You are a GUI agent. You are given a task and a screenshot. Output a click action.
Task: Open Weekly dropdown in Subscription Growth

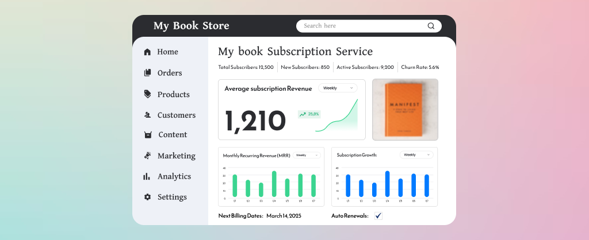416,154
